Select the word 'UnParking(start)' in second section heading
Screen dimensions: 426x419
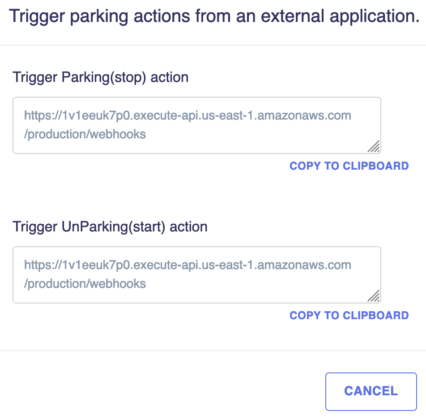[113, 227]
